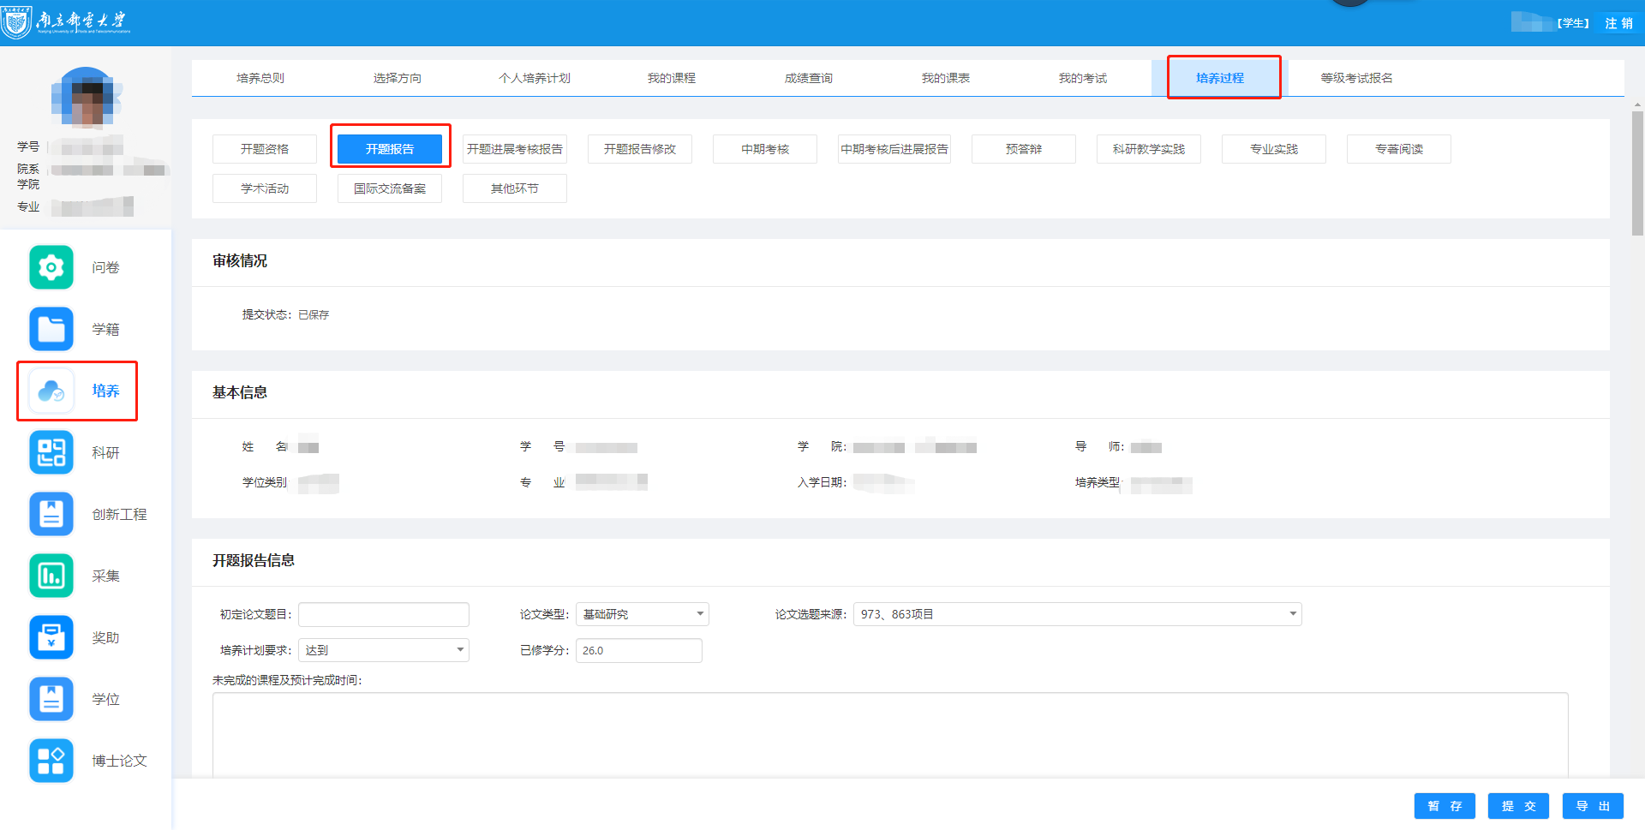This screenshot has height=830, width=1645.
Task: Click the 注销 logout link
Action: (x=1619, y=23)
